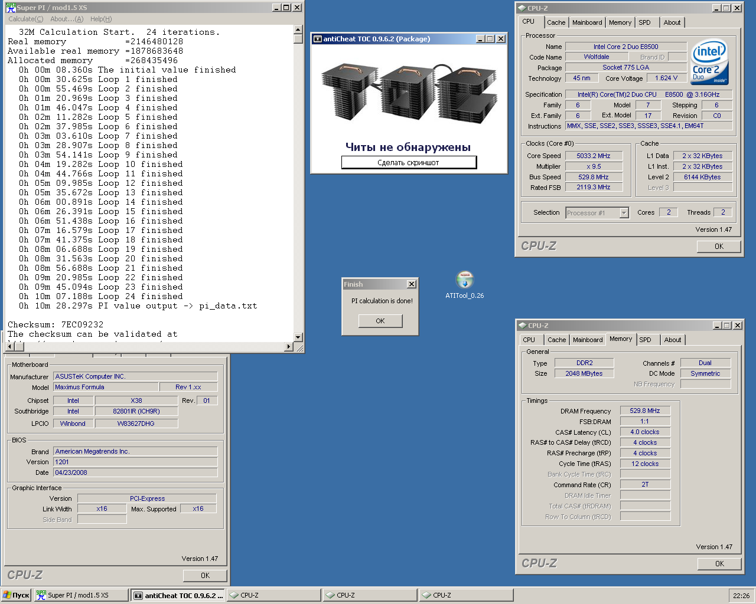Click the Level 2 cache value 6144 KBytes
Image resolution: width=756 pixels, height=604 pixels.
[x=702, y=177]
